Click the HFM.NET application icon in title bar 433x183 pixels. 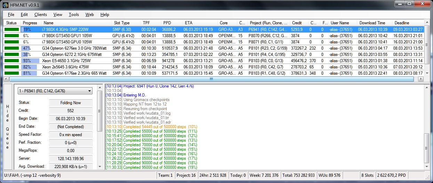click(x=5, y=5)
